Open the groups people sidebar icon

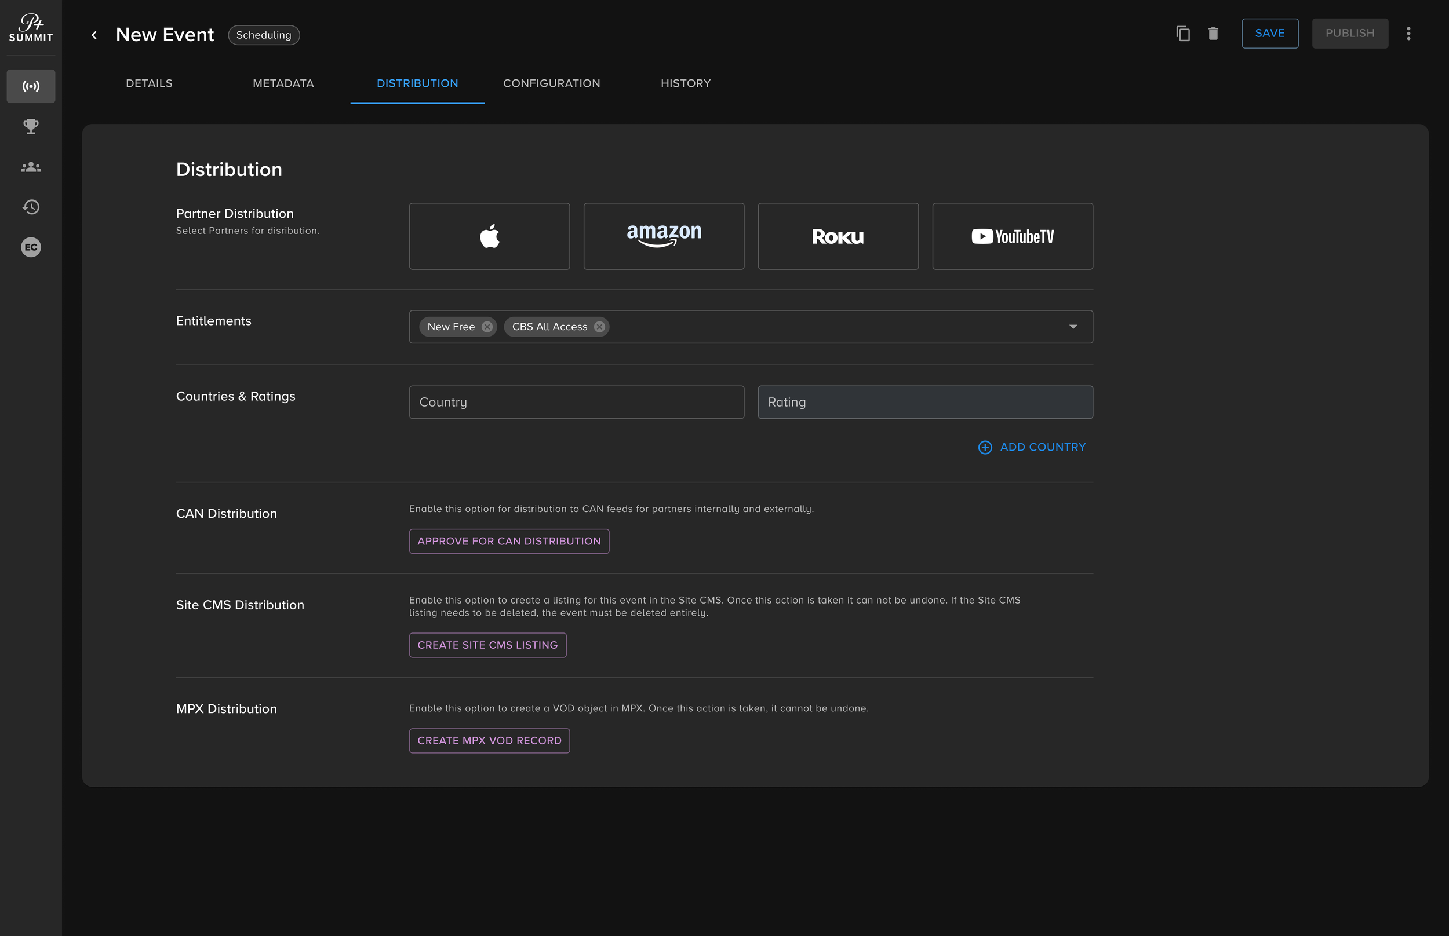(31, 167)
